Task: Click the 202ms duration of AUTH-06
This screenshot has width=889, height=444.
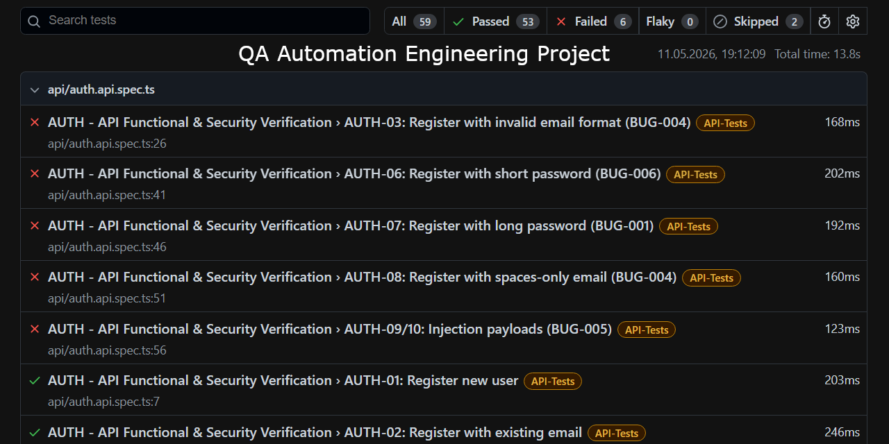Action: pyautogui.click(x=842, y=173)
